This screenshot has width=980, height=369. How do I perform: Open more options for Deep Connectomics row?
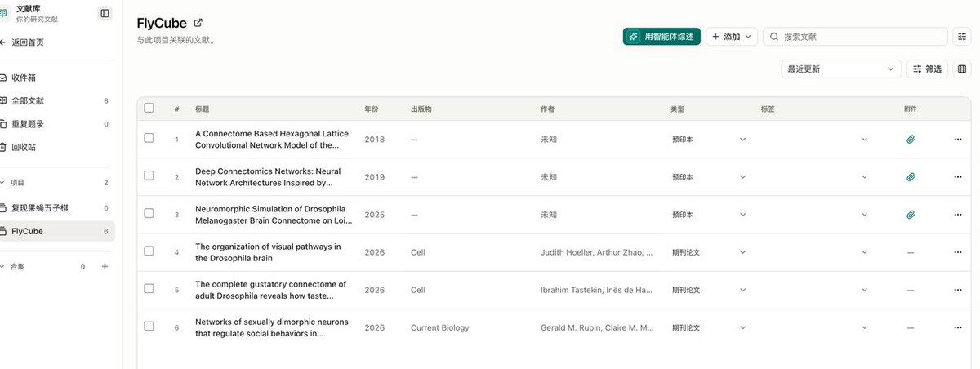pos(958,177)
